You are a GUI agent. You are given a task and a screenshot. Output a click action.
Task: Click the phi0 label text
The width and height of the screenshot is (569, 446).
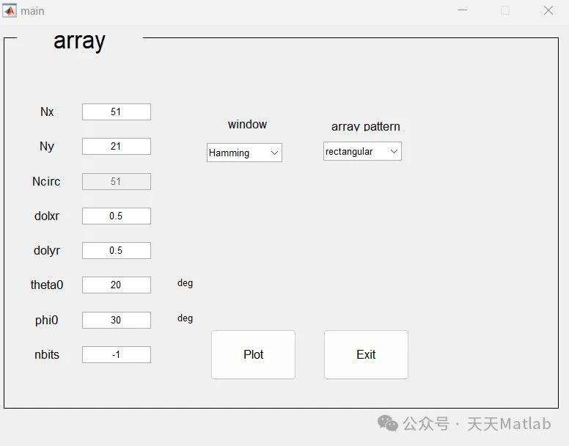tap(46, 321)
